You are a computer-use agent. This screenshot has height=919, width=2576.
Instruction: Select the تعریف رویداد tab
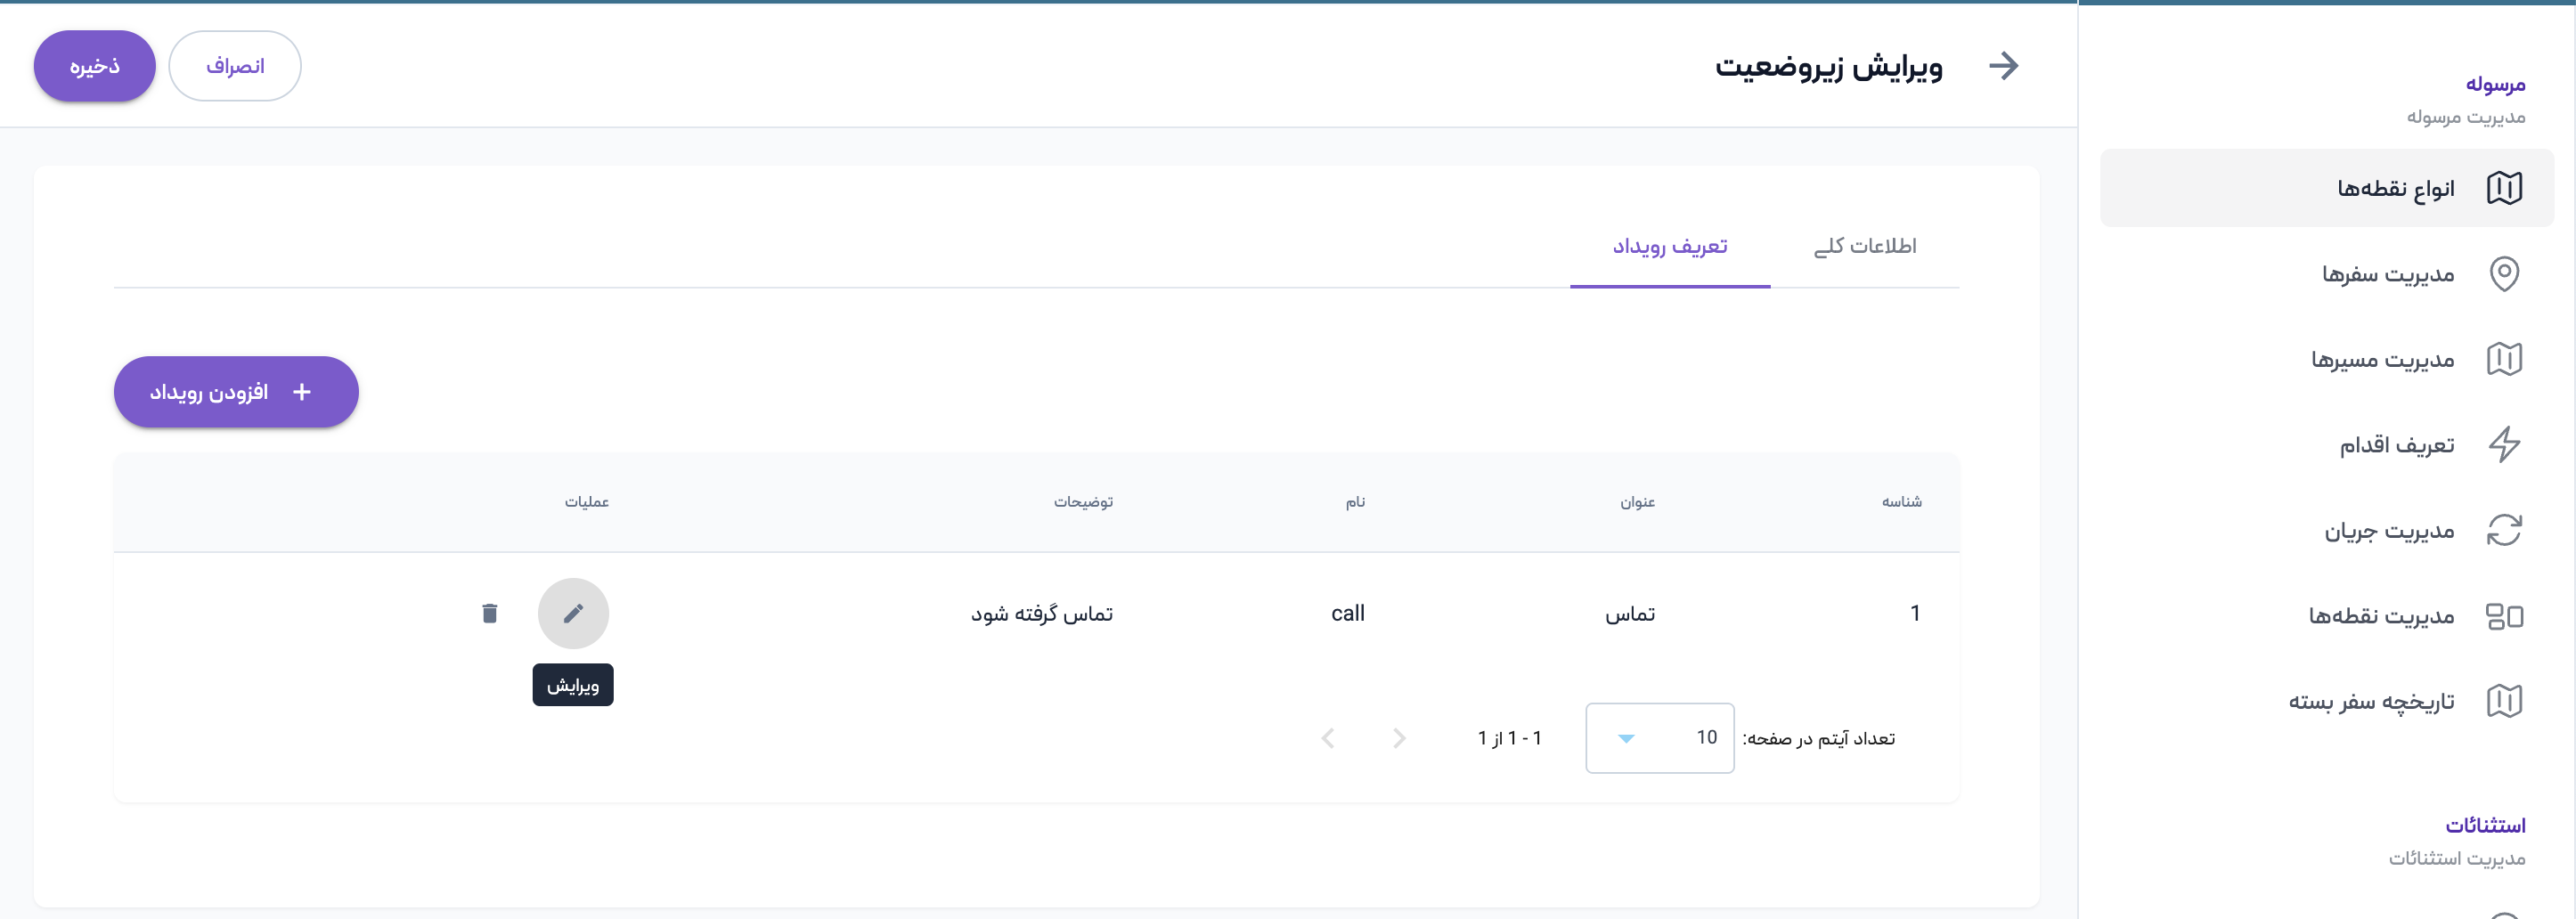pos(1669,246)
